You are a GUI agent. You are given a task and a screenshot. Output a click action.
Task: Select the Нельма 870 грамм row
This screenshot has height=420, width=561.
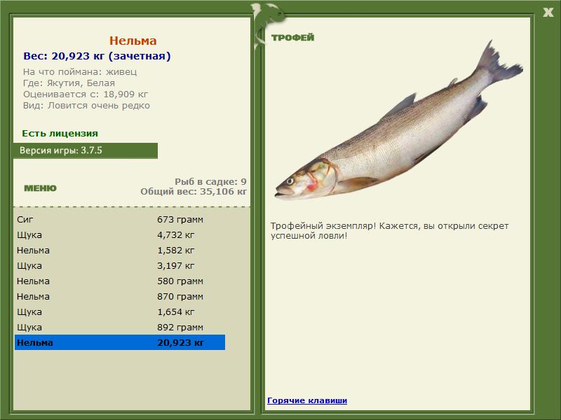coord(120,296)
